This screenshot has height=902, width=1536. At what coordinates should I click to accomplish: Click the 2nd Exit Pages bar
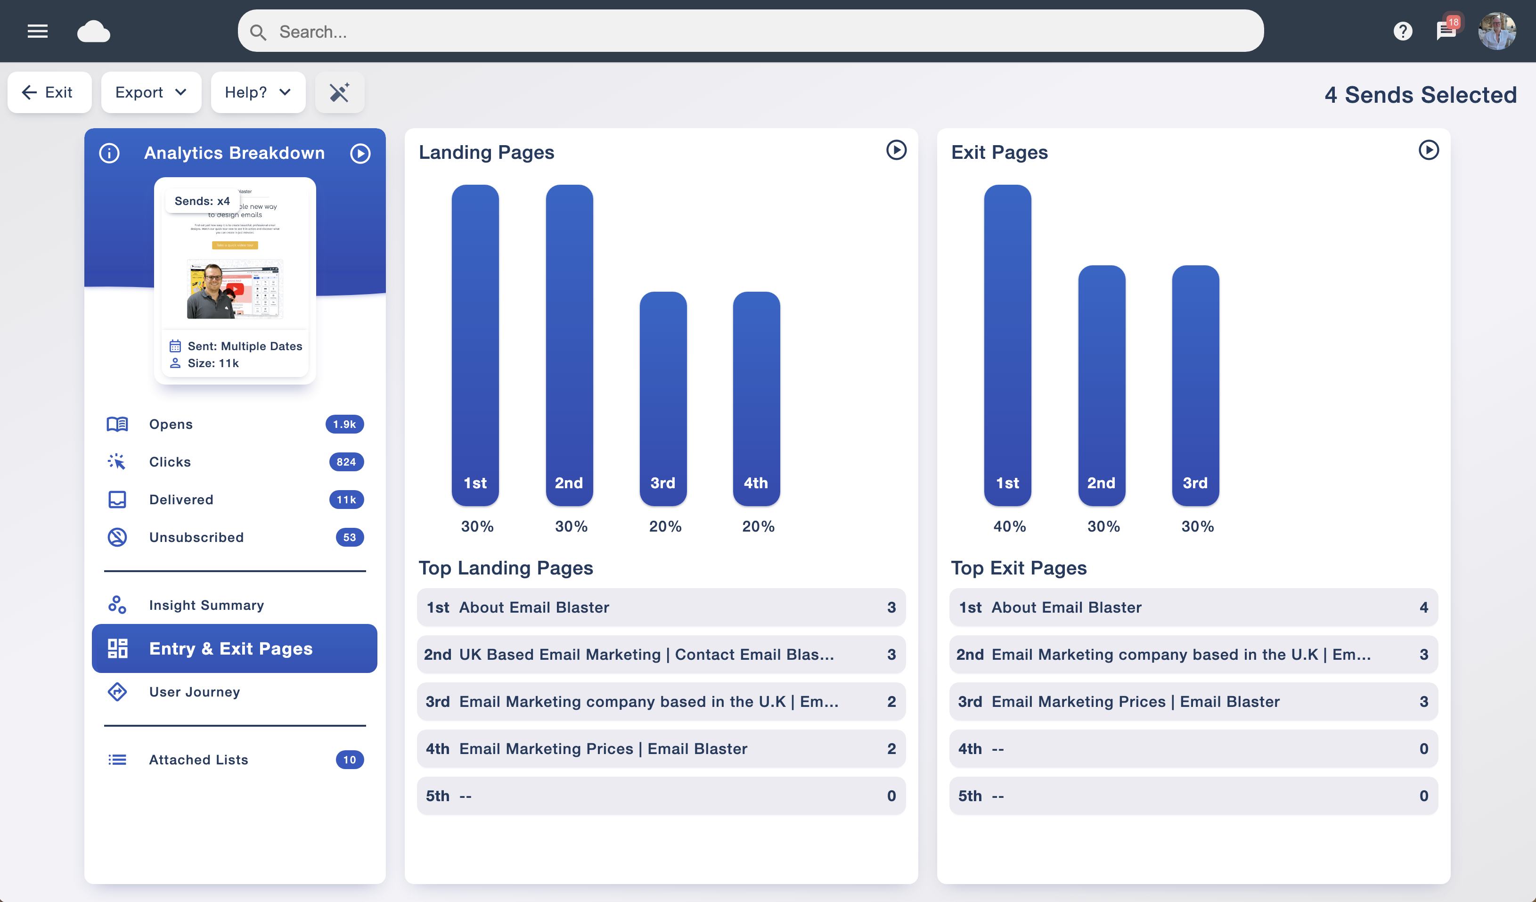coord(1102,385)
